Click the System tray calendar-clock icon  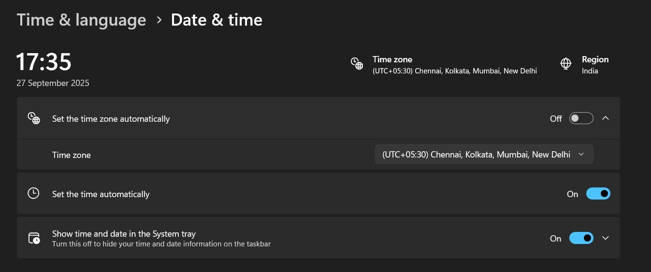click(x=33, y=238)
